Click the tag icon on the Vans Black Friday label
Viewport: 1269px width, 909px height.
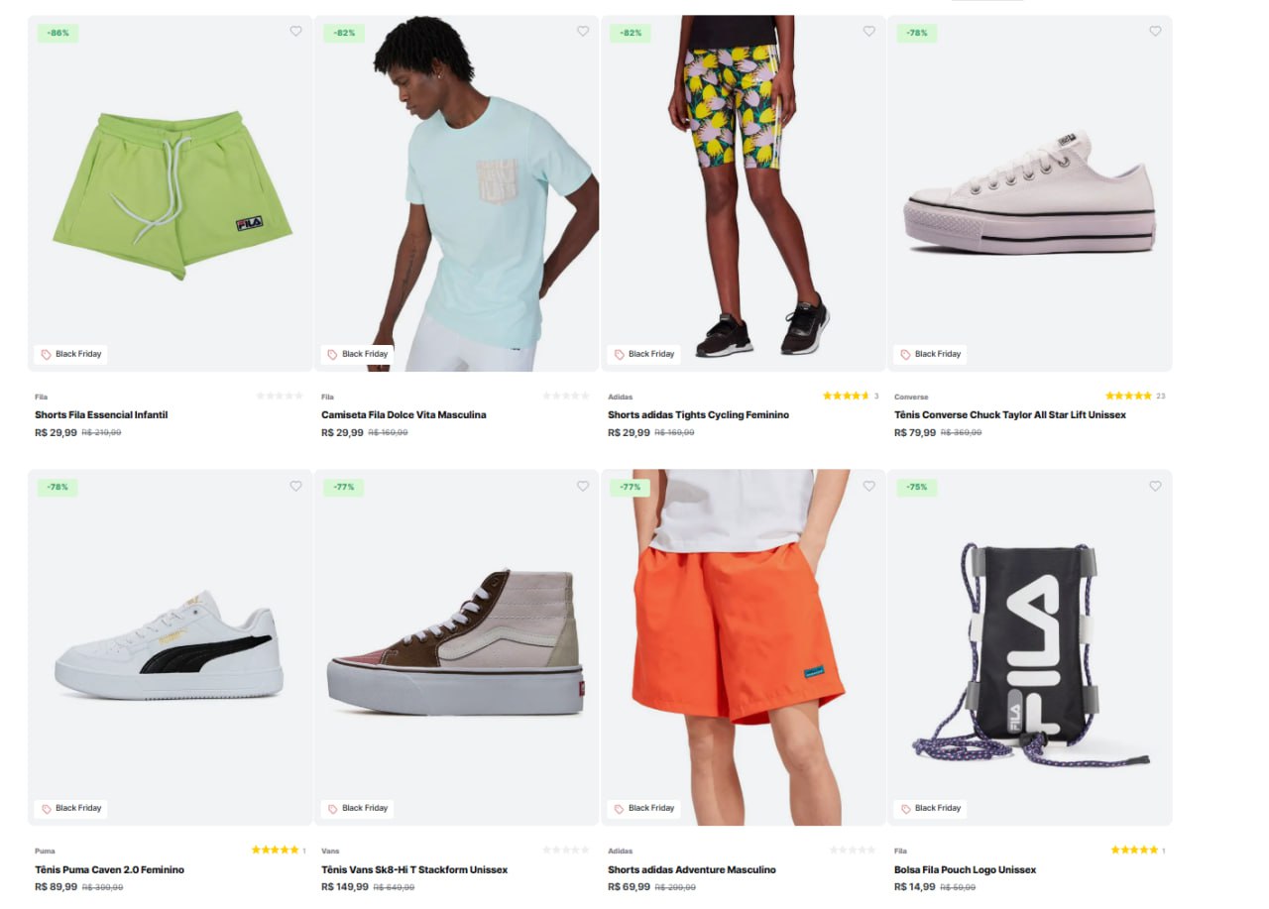pos(331,808)
